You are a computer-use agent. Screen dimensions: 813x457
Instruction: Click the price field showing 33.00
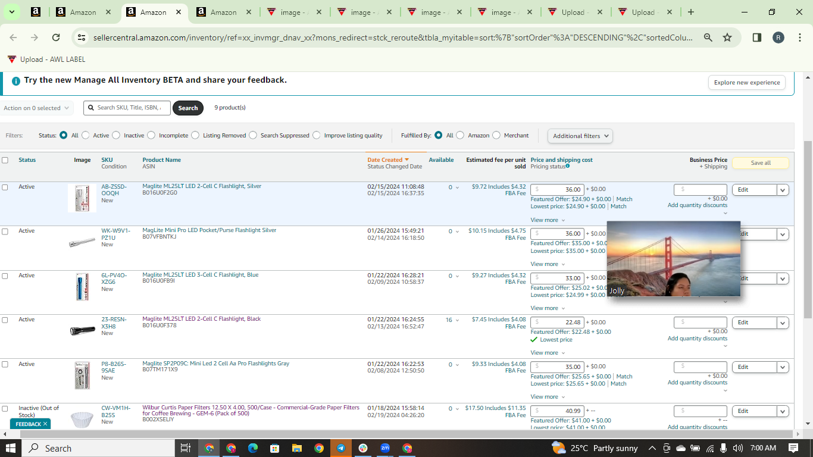(x=557, y=278)
